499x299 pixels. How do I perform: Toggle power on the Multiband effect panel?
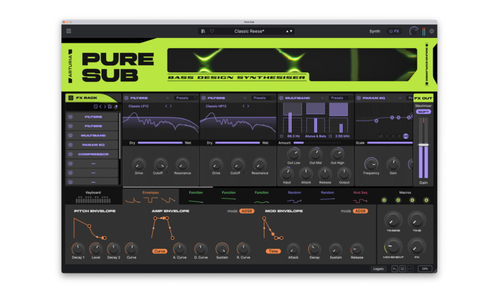(x=281, y=98)
